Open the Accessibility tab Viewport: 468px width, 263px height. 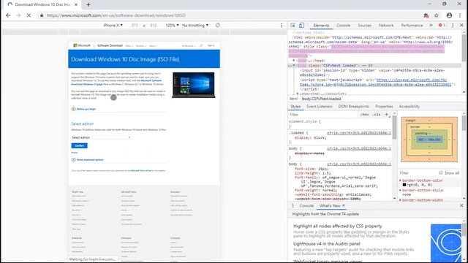click(409, 107)
